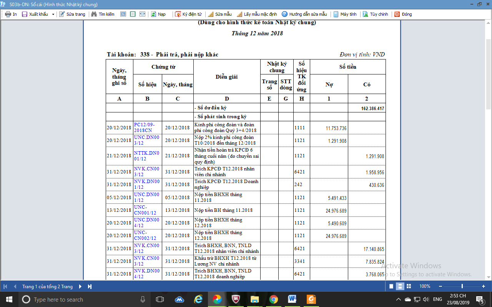Open the orange PDF reader app on taskbar

pos(311,299)
